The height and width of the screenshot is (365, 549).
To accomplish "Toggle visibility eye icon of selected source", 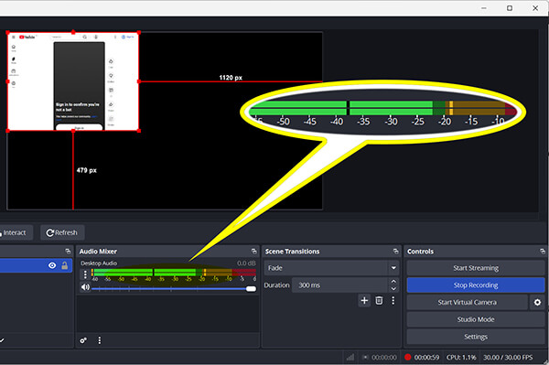I will (x=52, y=265).
